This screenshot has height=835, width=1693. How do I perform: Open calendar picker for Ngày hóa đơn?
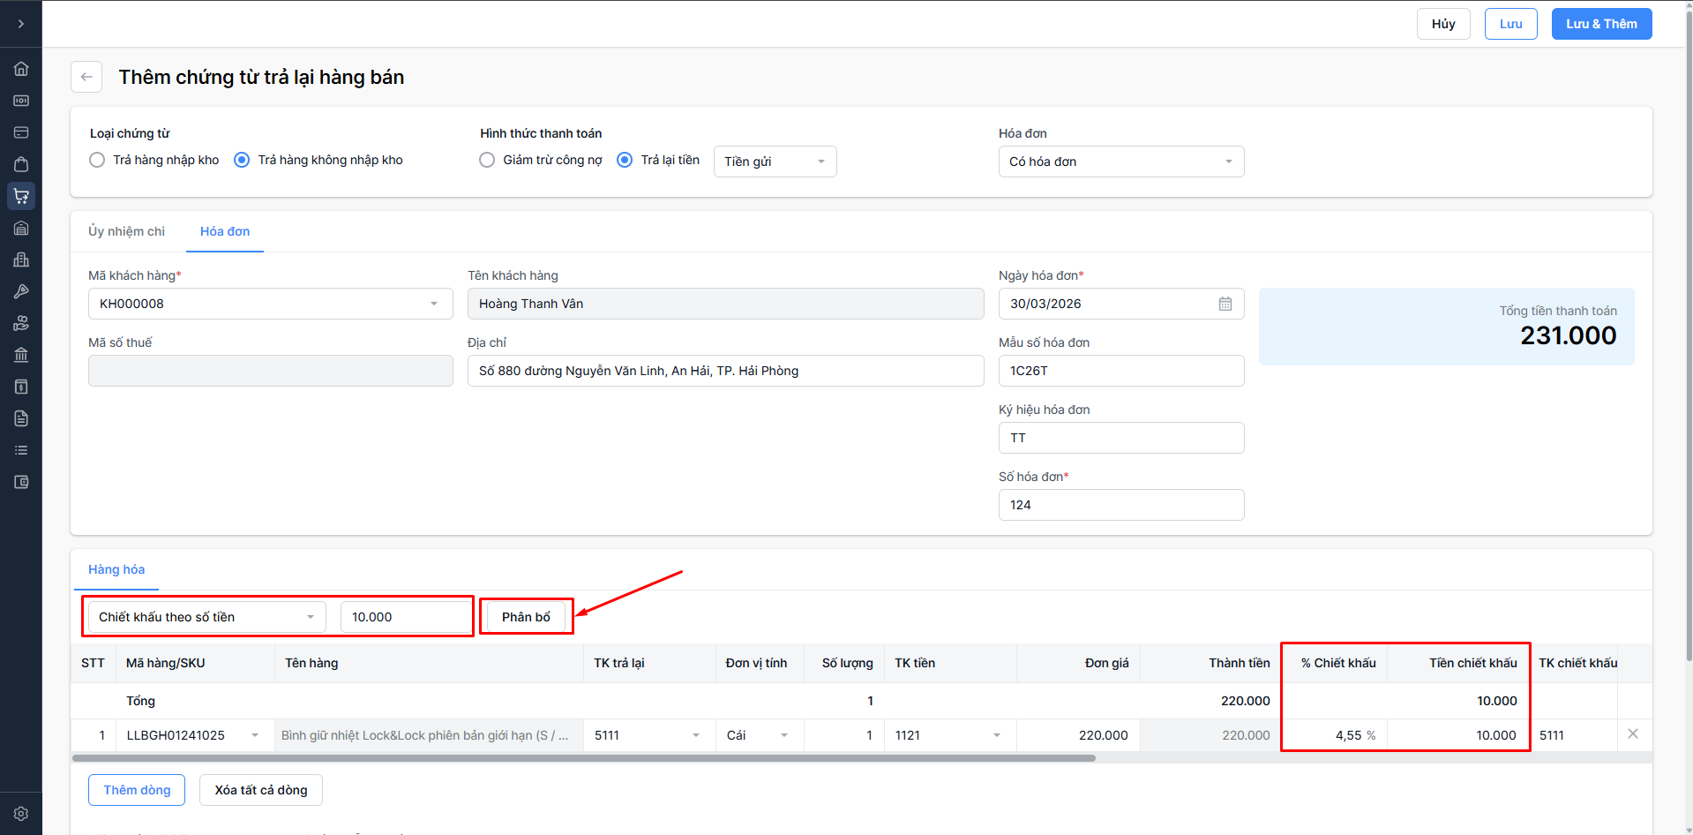coord(1225,304)
